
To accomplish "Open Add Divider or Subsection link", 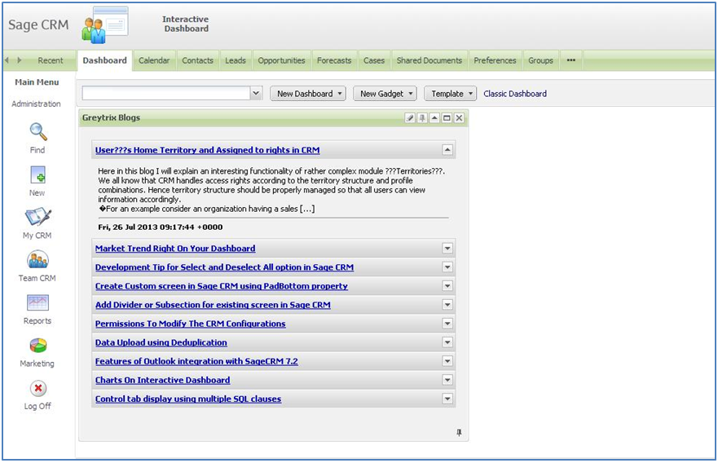I will [x=213, y=305].
